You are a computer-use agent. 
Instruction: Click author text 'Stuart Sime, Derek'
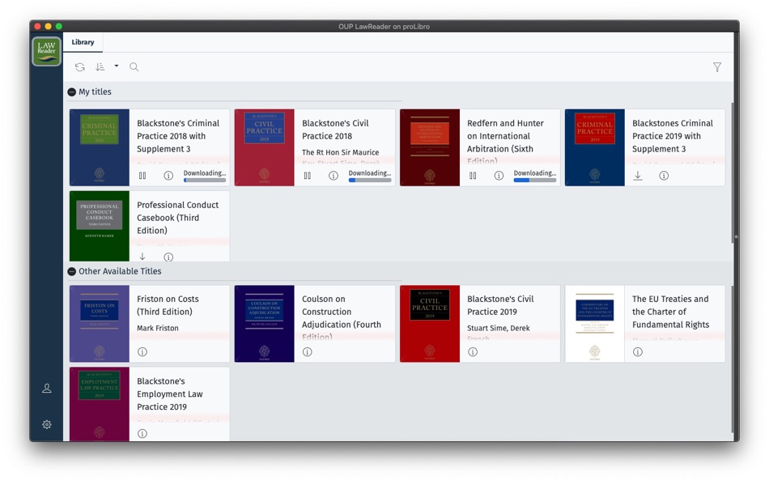point(499,328)
